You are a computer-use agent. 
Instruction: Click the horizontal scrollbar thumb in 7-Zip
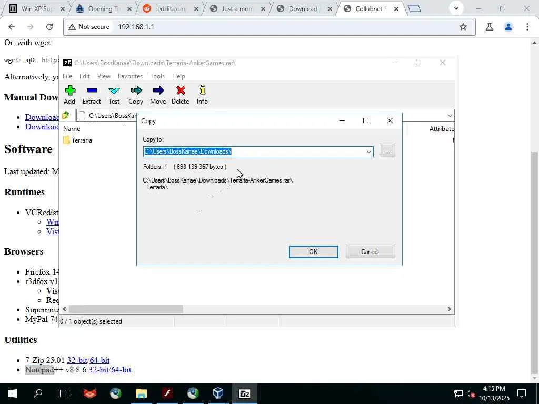pyautogui.click(x=126, y=309)
